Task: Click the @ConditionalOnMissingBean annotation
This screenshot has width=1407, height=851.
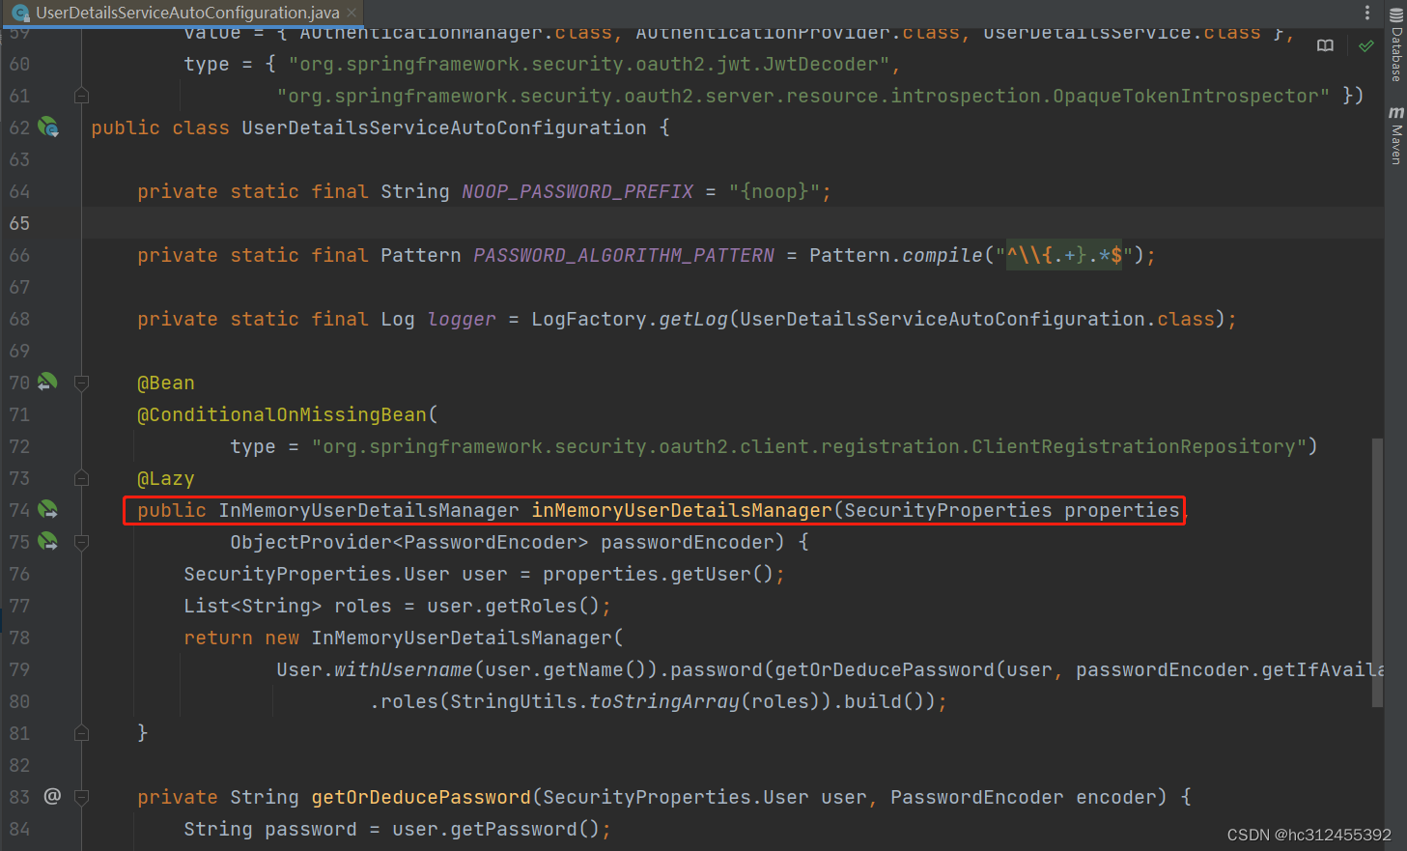Action: 282,414
